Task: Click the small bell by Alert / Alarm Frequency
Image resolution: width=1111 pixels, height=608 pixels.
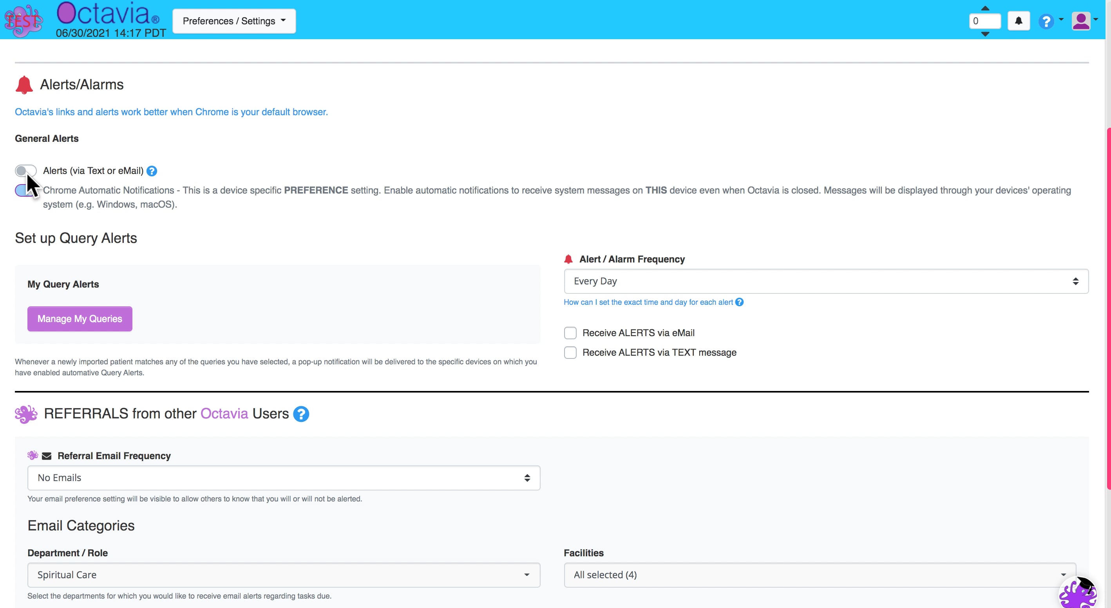Action: click(568, 259)
